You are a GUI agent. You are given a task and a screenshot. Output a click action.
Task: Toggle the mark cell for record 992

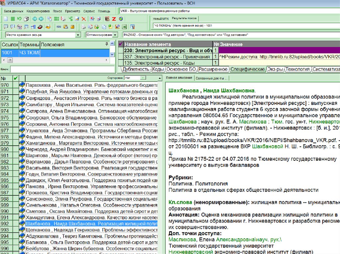[x=15, y=224]
